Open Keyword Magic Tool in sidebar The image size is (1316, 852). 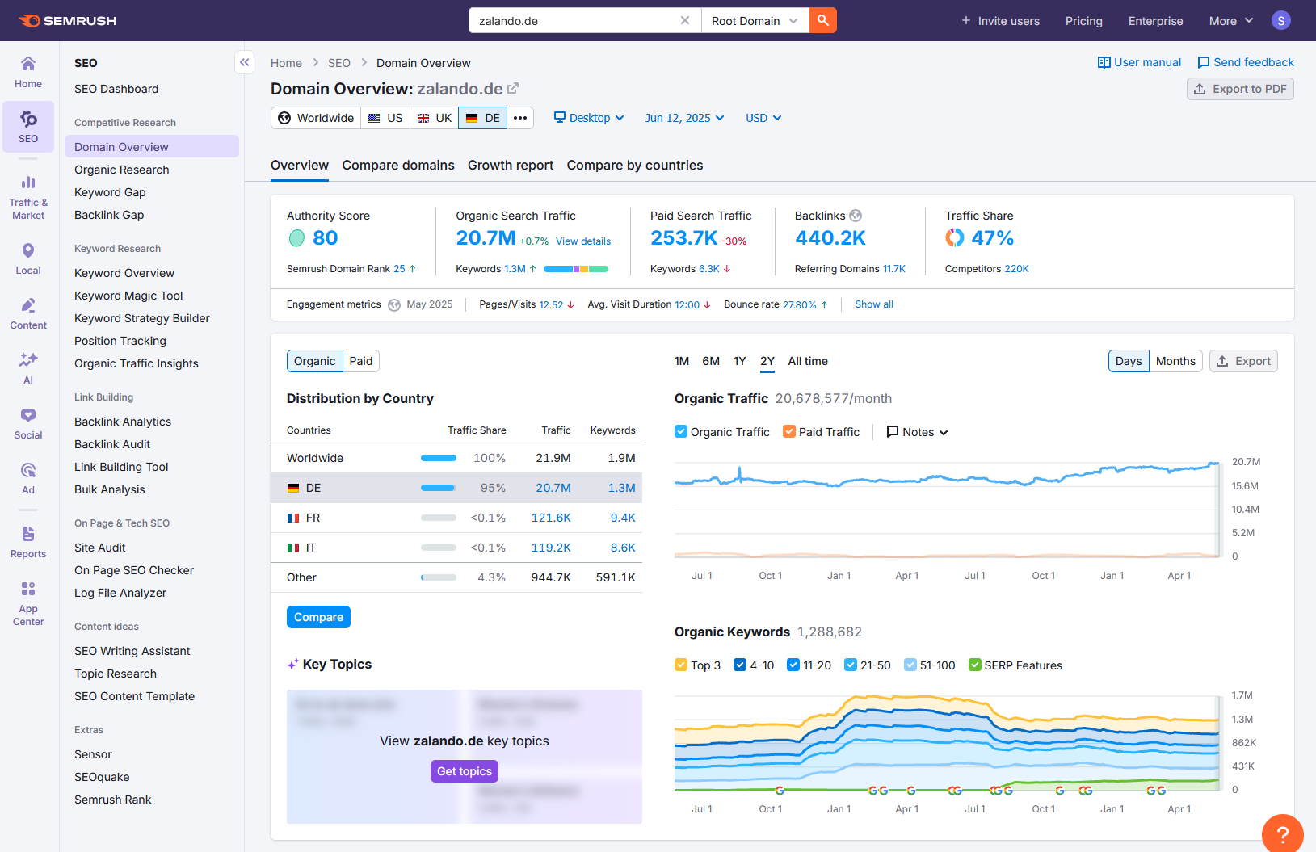point(128,296)
